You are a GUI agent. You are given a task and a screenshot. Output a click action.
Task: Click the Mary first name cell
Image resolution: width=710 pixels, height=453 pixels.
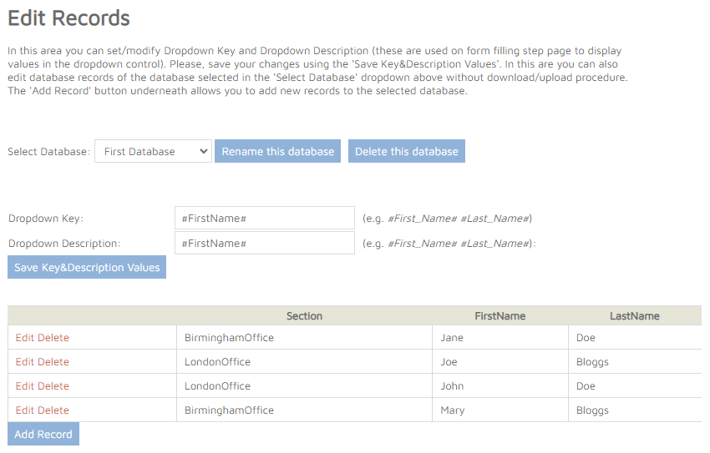tap(453, 410)
